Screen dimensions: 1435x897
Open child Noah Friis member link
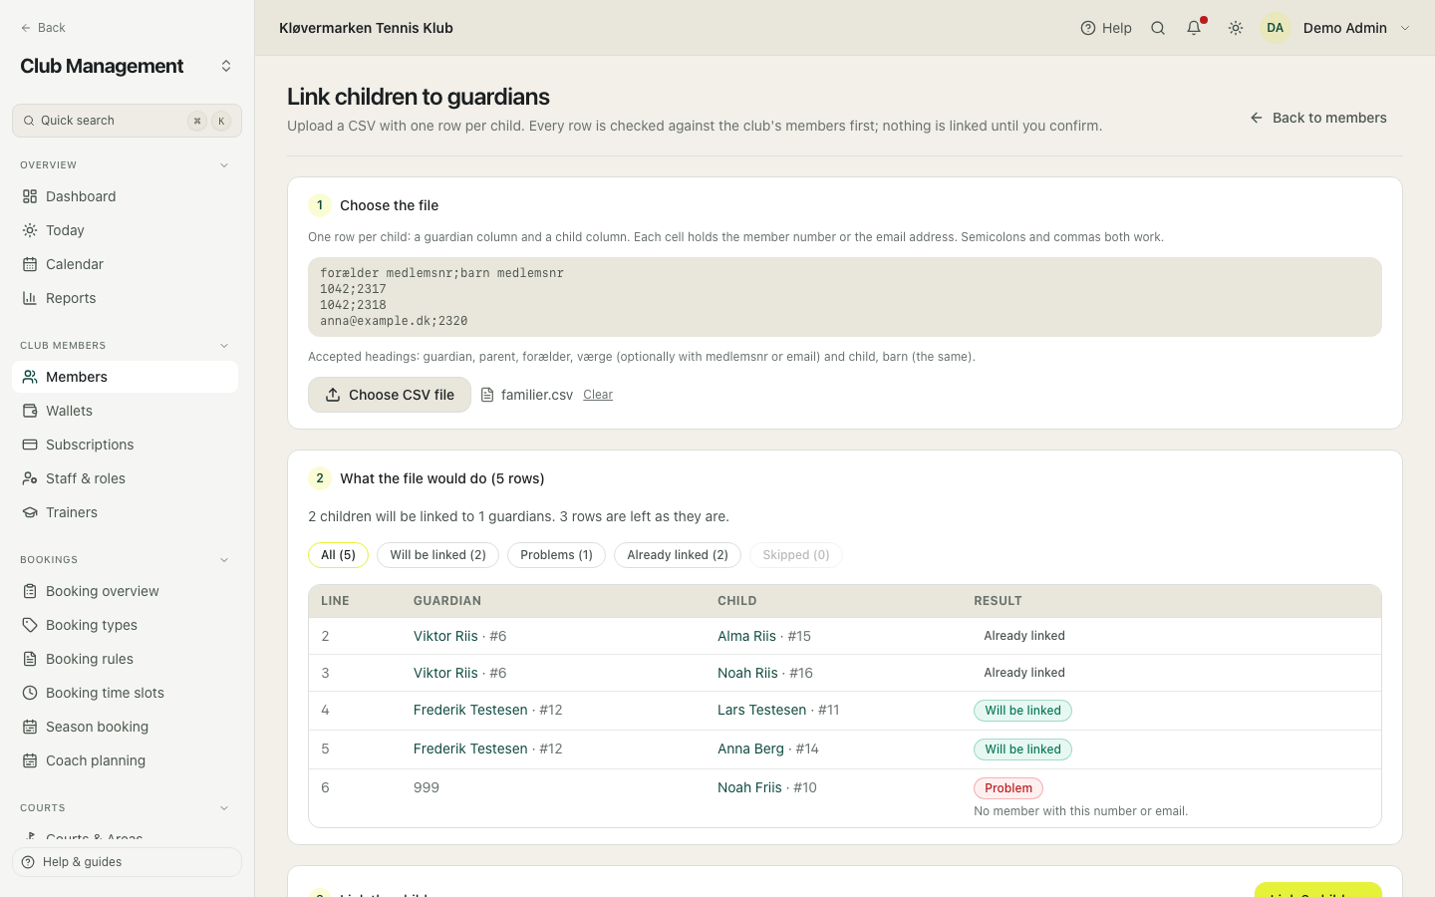(749, 787)
